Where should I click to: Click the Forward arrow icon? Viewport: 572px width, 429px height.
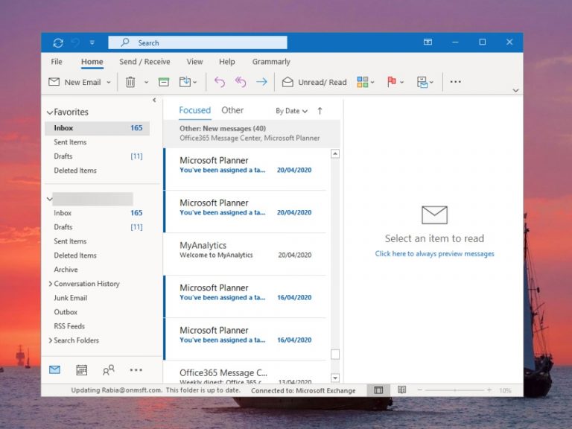tap(261, 82)
